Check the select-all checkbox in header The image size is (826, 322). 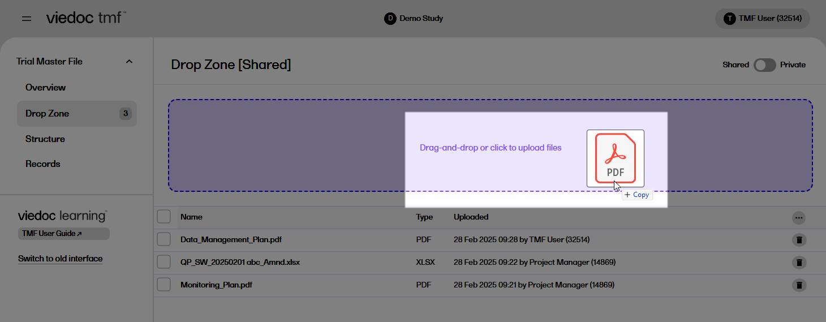164,217
